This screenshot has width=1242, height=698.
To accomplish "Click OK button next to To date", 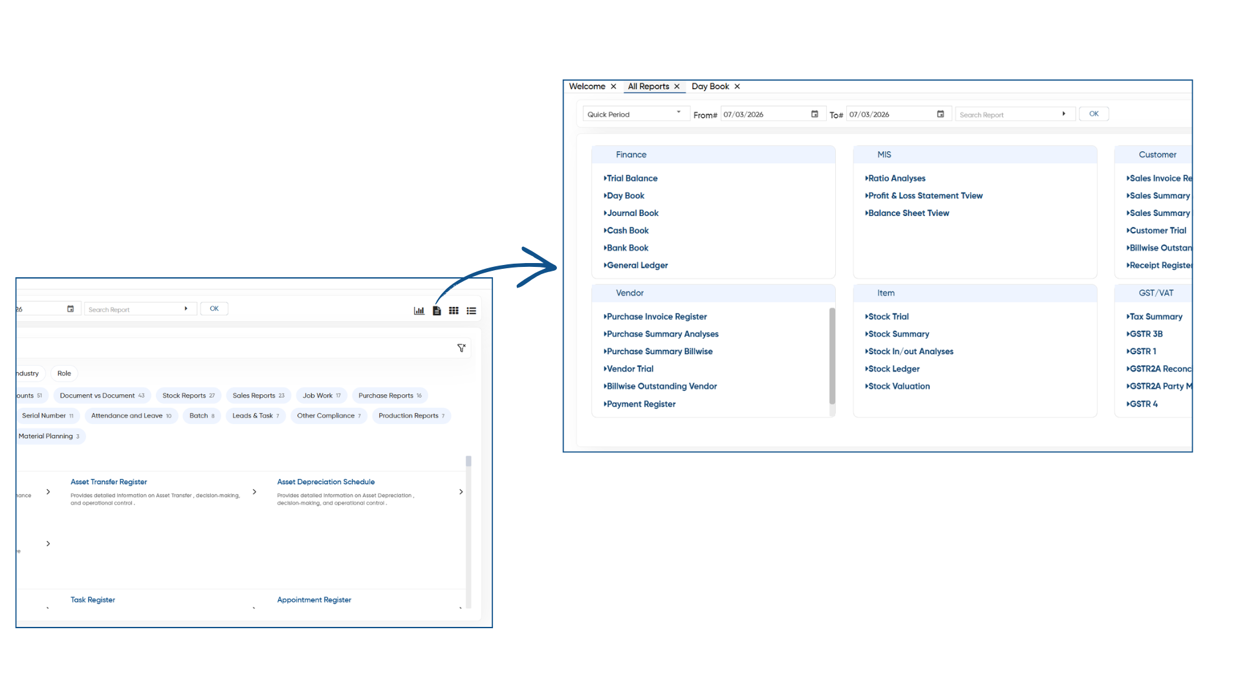I will (1094, 114).
